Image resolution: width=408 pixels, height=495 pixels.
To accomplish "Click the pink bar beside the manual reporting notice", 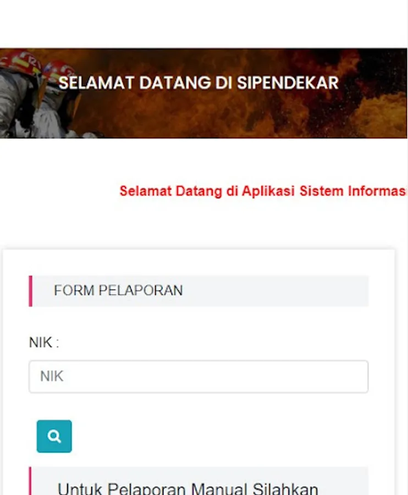I will (x=30, y=482).
